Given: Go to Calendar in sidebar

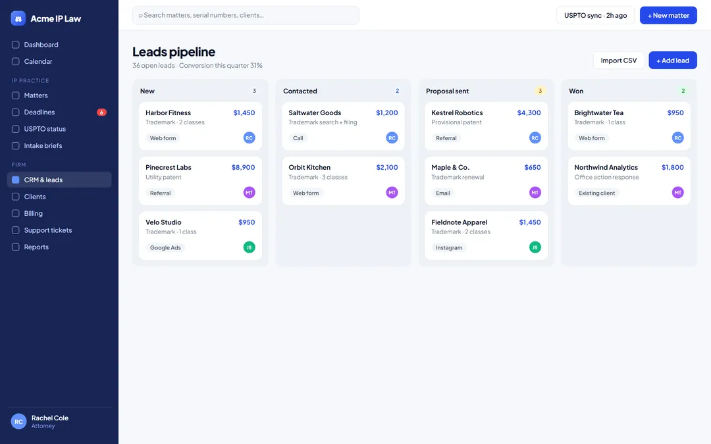Looking at the screenshot, I should click(59, 62).
